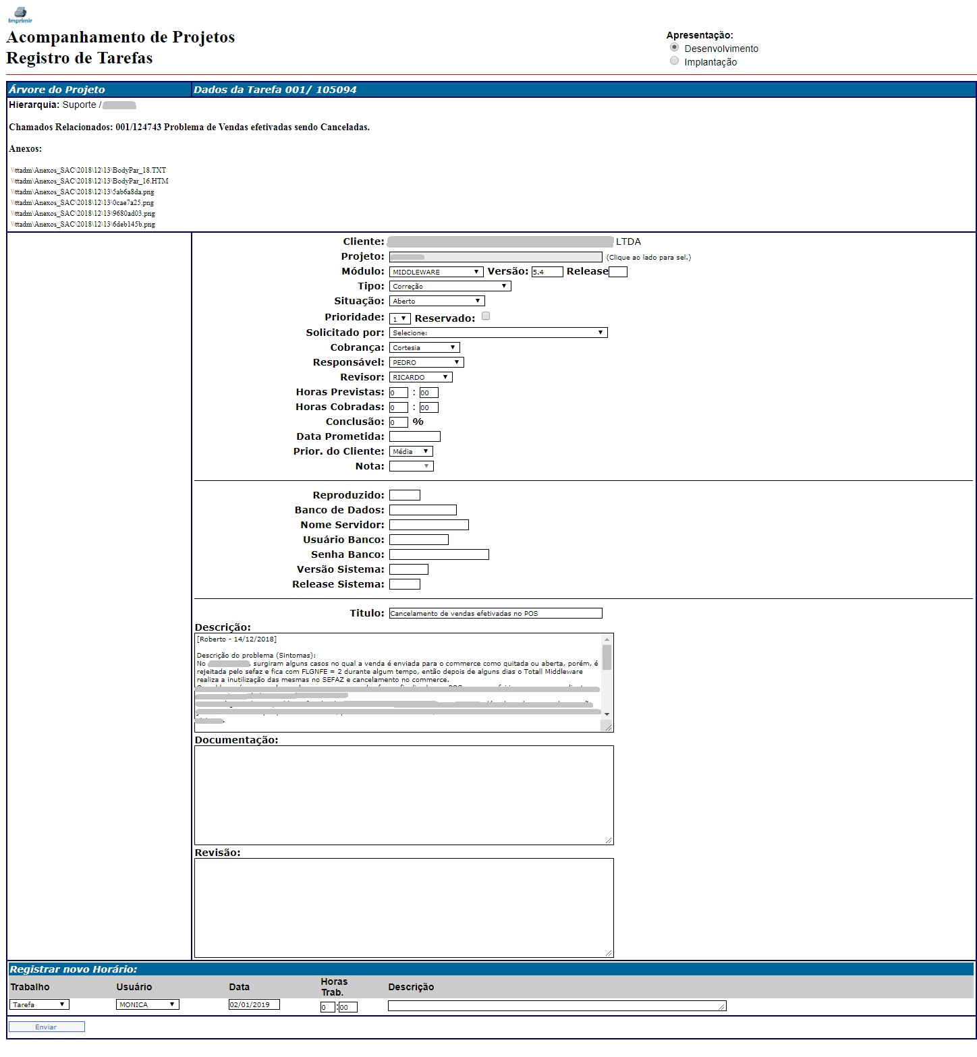Click the Banco de Dados input field
The height and width of the screenshot is (1057, 977).
[x=422, y=510]
